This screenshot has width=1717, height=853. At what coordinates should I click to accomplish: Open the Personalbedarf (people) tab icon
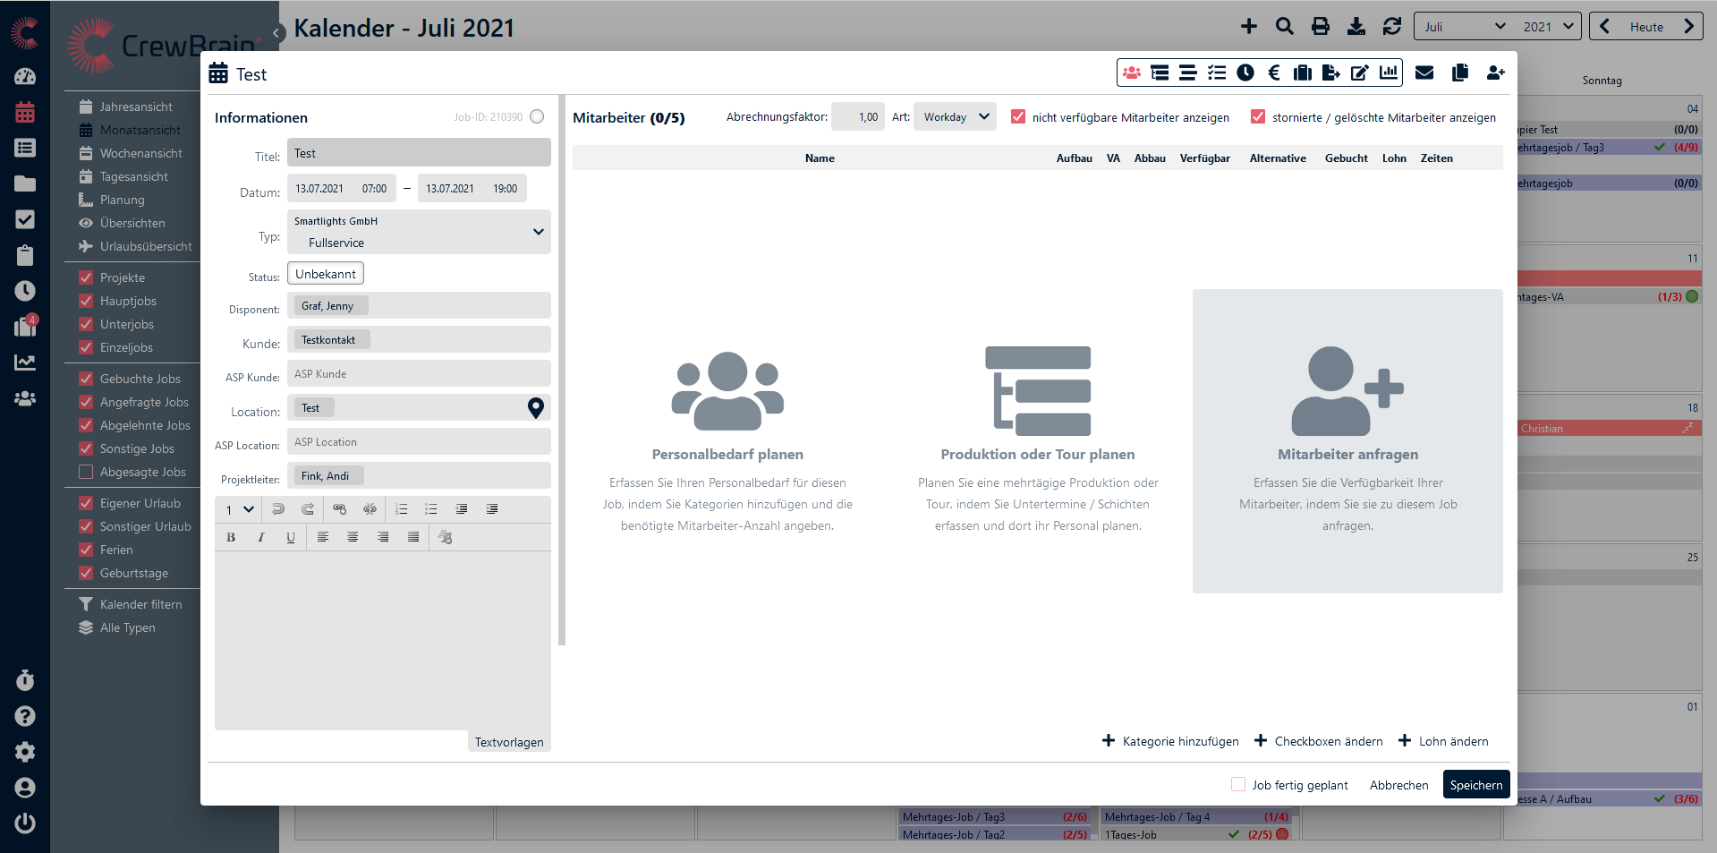pyautogui.click(x=1132, y=73)
